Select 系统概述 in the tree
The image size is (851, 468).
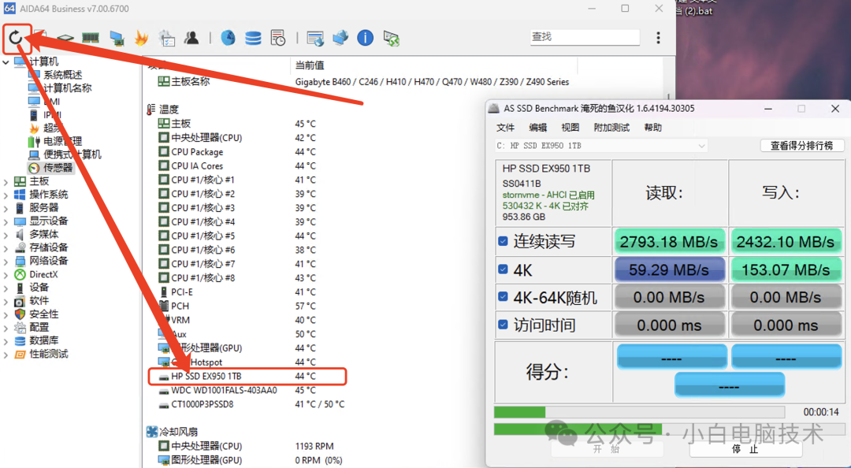pos(63,75)
